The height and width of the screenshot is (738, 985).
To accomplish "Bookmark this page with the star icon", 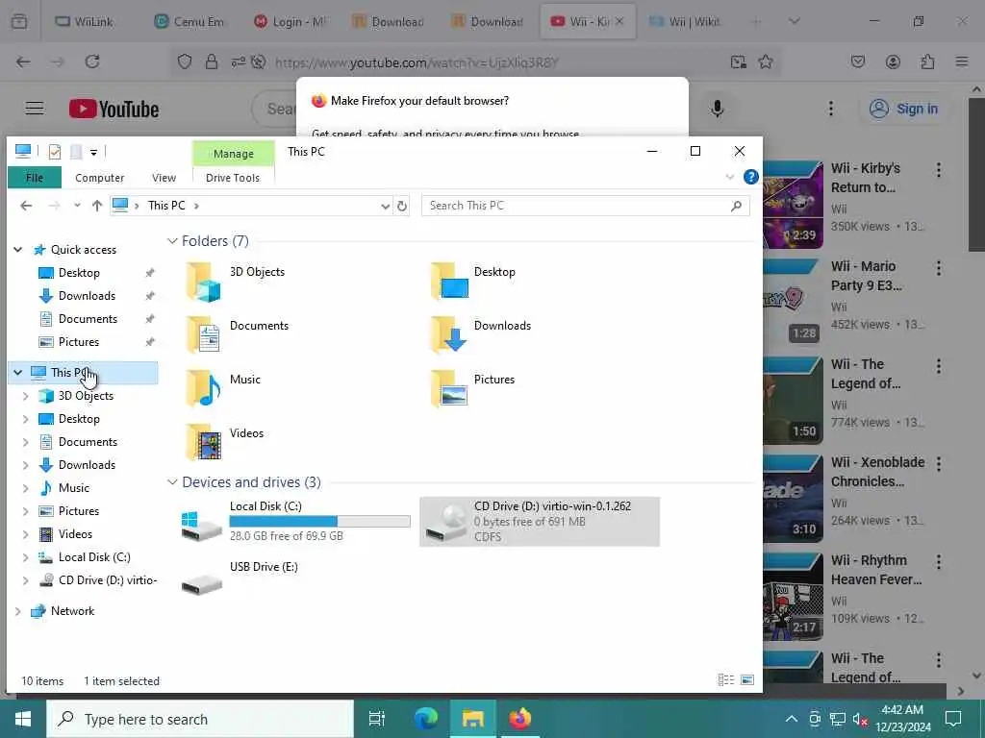I will (765, 61).
